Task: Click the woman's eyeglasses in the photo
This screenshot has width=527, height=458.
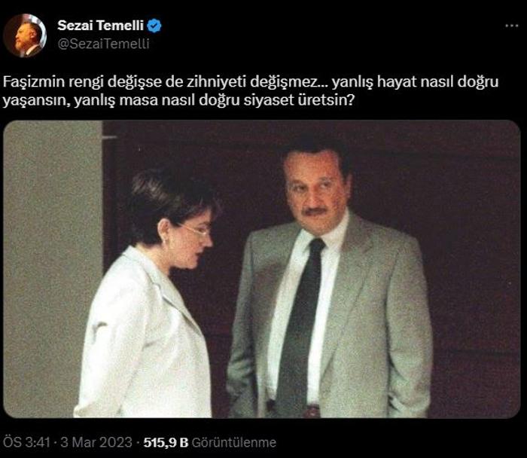Action: click(x=197, y=230)
